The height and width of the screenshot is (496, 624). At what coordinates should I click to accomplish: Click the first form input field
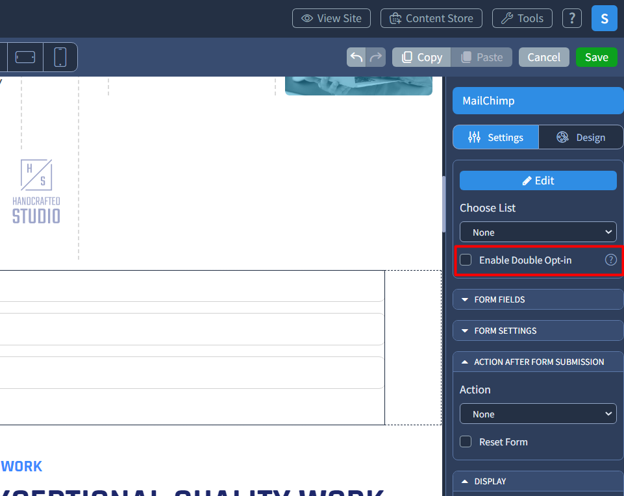tap(192, 286)
